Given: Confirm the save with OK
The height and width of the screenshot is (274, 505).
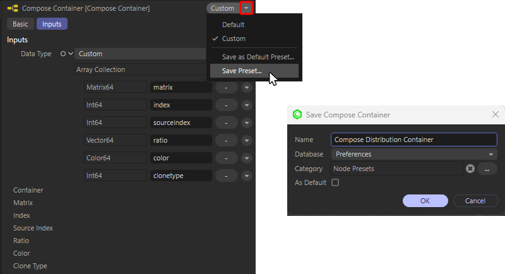Looking at the screenshot, I should tap(425, 201).
